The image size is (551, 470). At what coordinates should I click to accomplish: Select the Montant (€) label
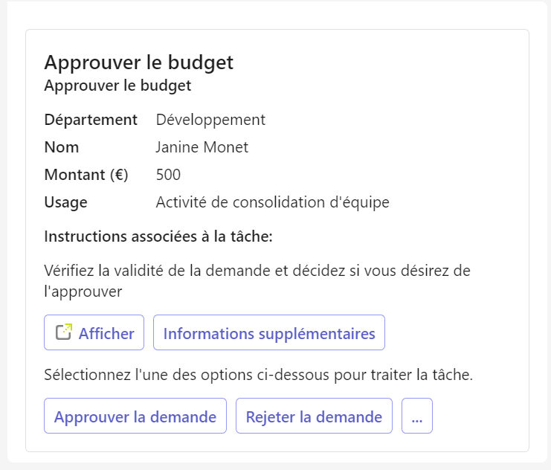pos(86,175)
